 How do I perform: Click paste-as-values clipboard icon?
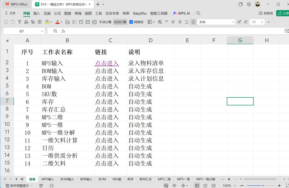[x=6, y=22]
